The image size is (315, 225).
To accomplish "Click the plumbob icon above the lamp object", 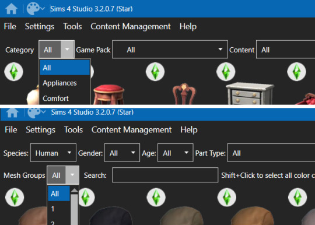I will [13, 72].
